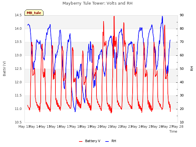Click the 13.5 left axis value
The height and width of the screenshot is (147, 196).
click(x=18, y=42)
